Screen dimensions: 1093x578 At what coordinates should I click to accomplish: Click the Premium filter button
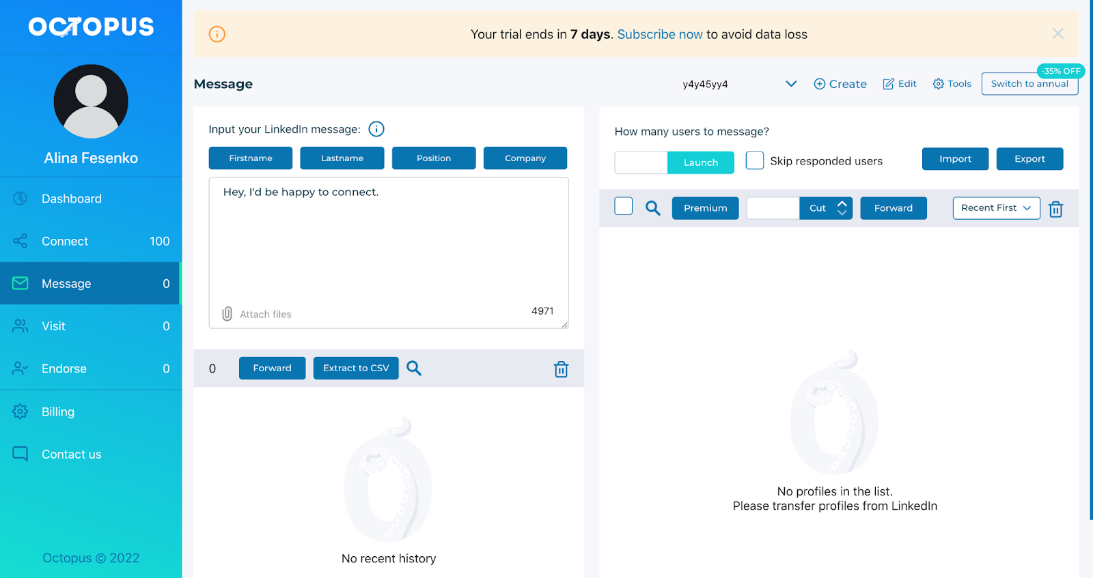point(706,208)
